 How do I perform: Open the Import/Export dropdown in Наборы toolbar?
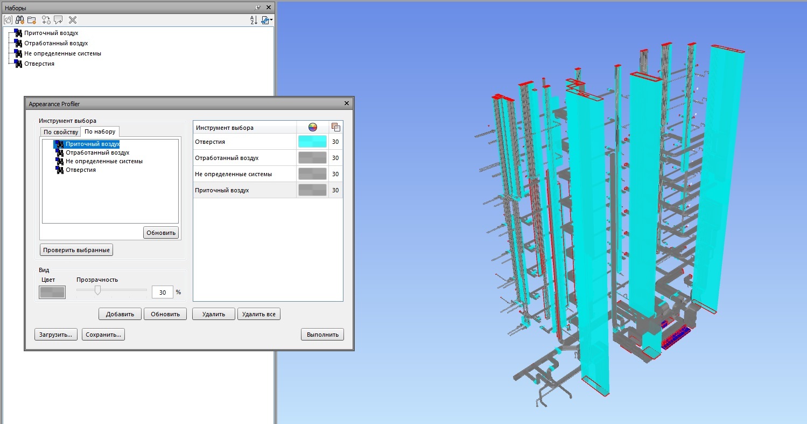tap(266, 20)
